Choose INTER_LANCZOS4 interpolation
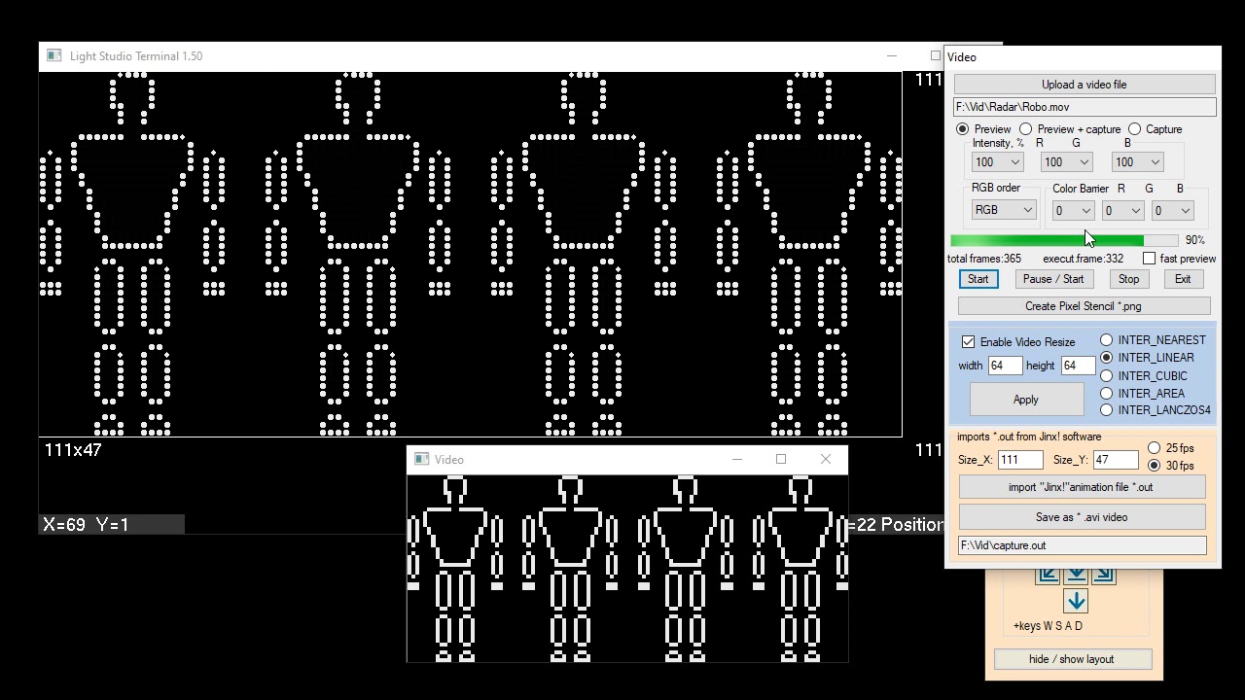The width and height of the screenshot is (1245, 700). [x=1106, y=410]
